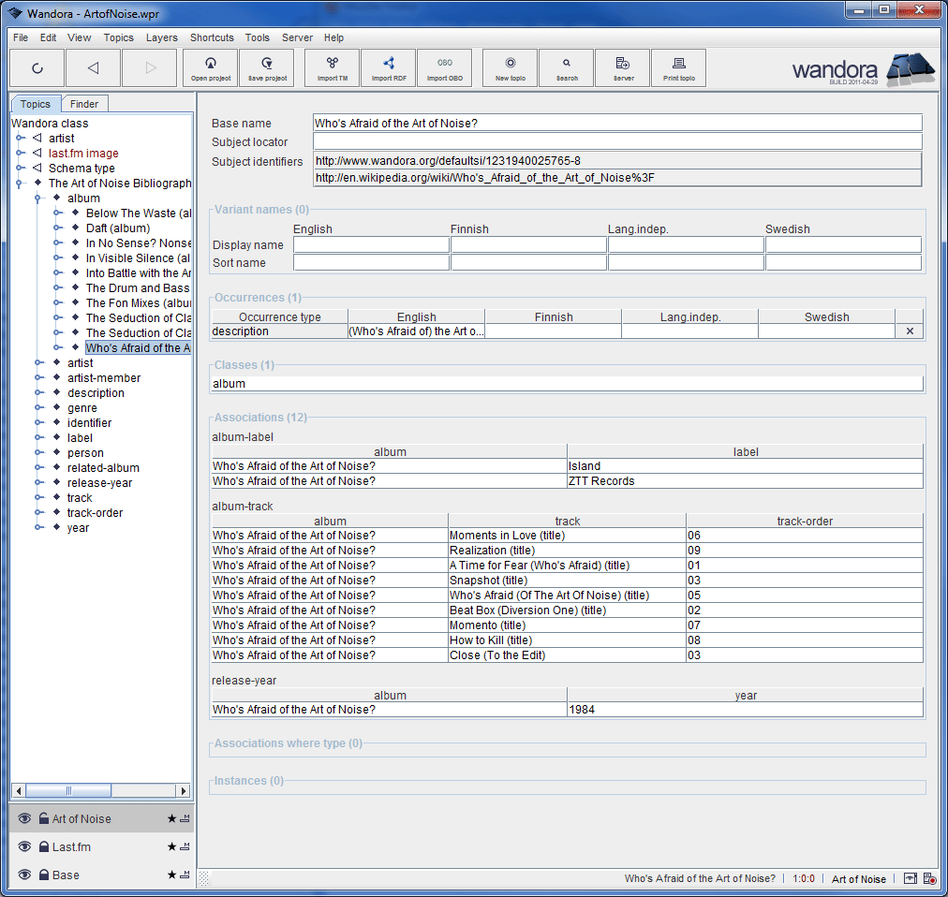Expand the Schema type tree node
948x897 pixels.
pyautogui.click(x=19, y=169)
